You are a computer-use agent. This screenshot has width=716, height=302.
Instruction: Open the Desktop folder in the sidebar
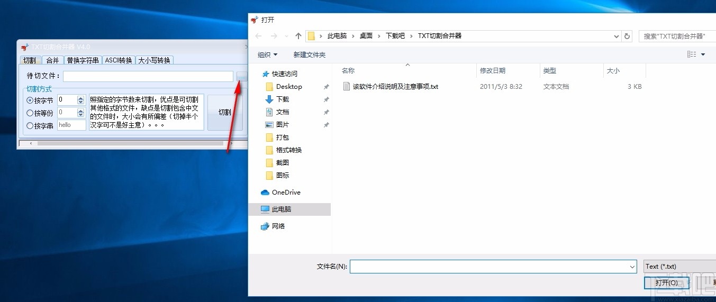click(289, 86)
